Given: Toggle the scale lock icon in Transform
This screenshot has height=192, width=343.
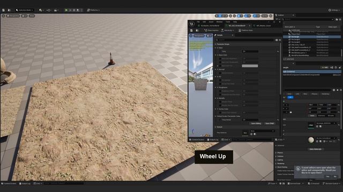Looking at the screenshot, I should [290, 112].
